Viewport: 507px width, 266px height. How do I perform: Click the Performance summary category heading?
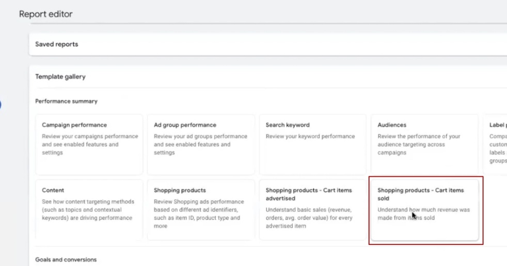(66, 102)
